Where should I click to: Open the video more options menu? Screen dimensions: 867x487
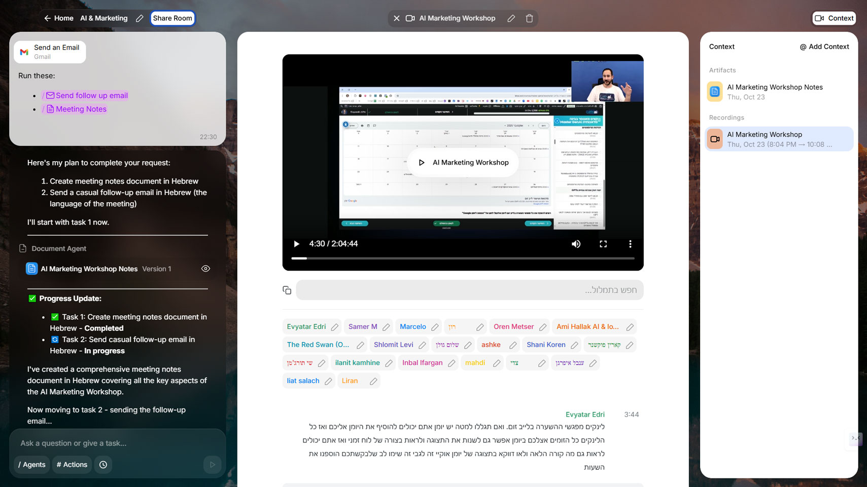630,244
